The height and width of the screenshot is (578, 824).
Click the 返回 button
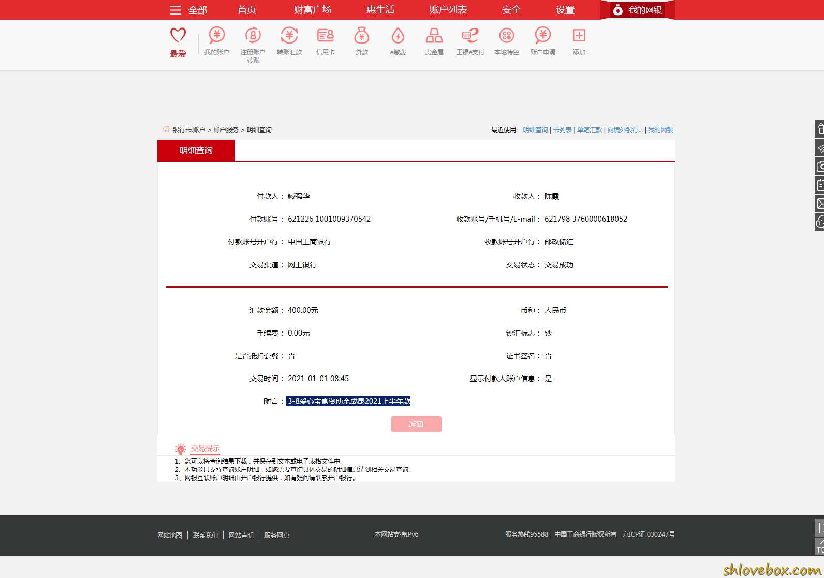pos(416,424)
